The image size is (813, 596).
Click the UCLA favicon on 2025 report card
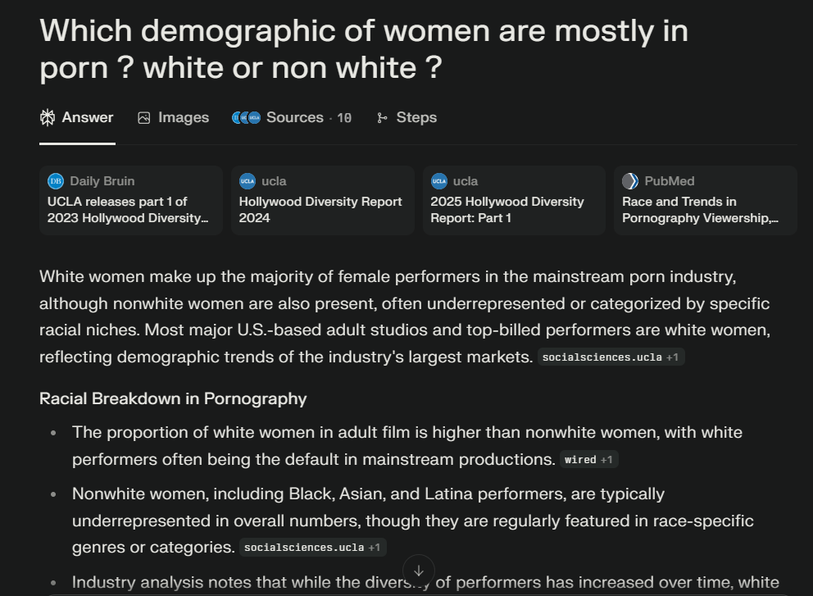439,181
